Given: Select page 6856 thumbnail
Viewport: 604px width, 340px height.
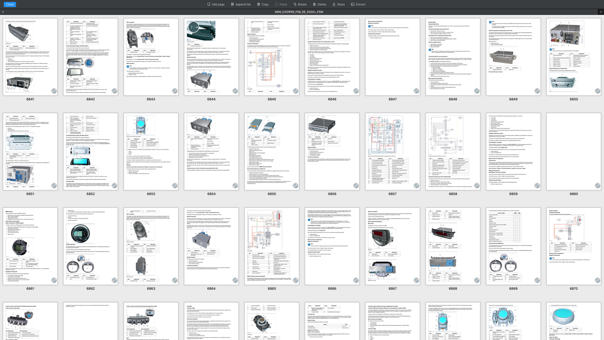Looking at the screenshot, I should pos(332,151).
